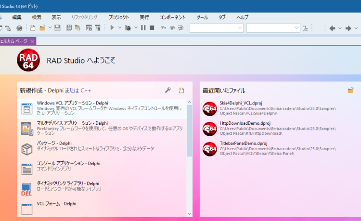
Task: Expand the Open icon's dropdown arrow
Action: pyautogui.click(x=50, y=28)
